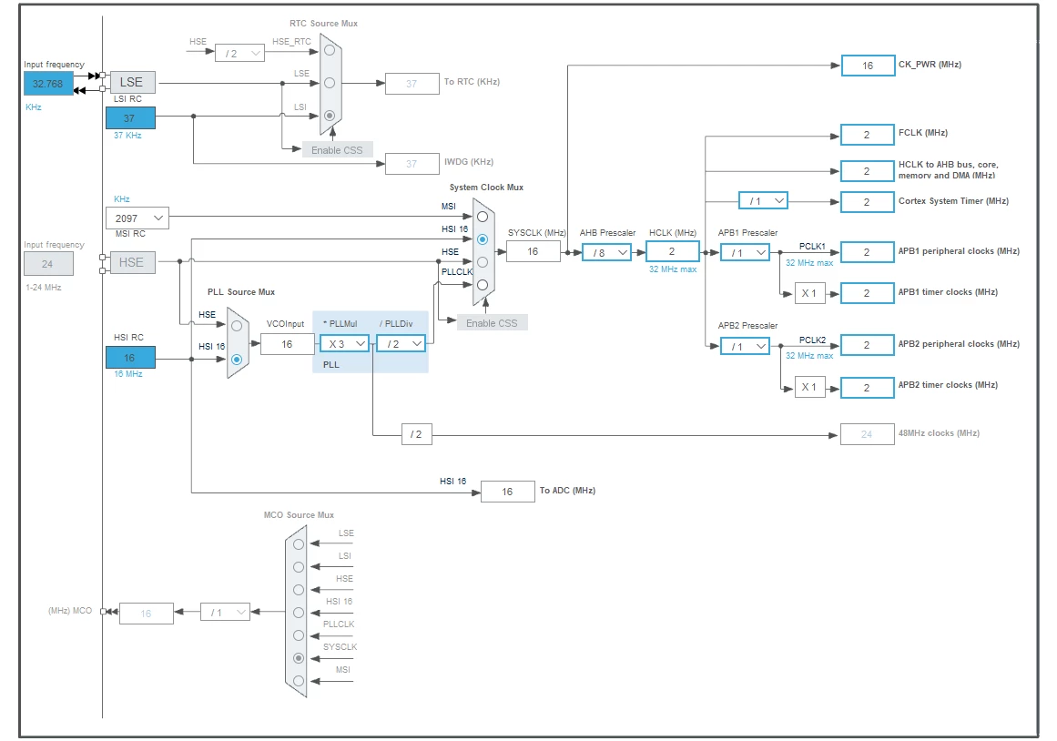The height and width of the screenshot is (741, 1057).
Task: Click the APB2 timer X 1 multiplier box
Action: click(x=810, y=387)
